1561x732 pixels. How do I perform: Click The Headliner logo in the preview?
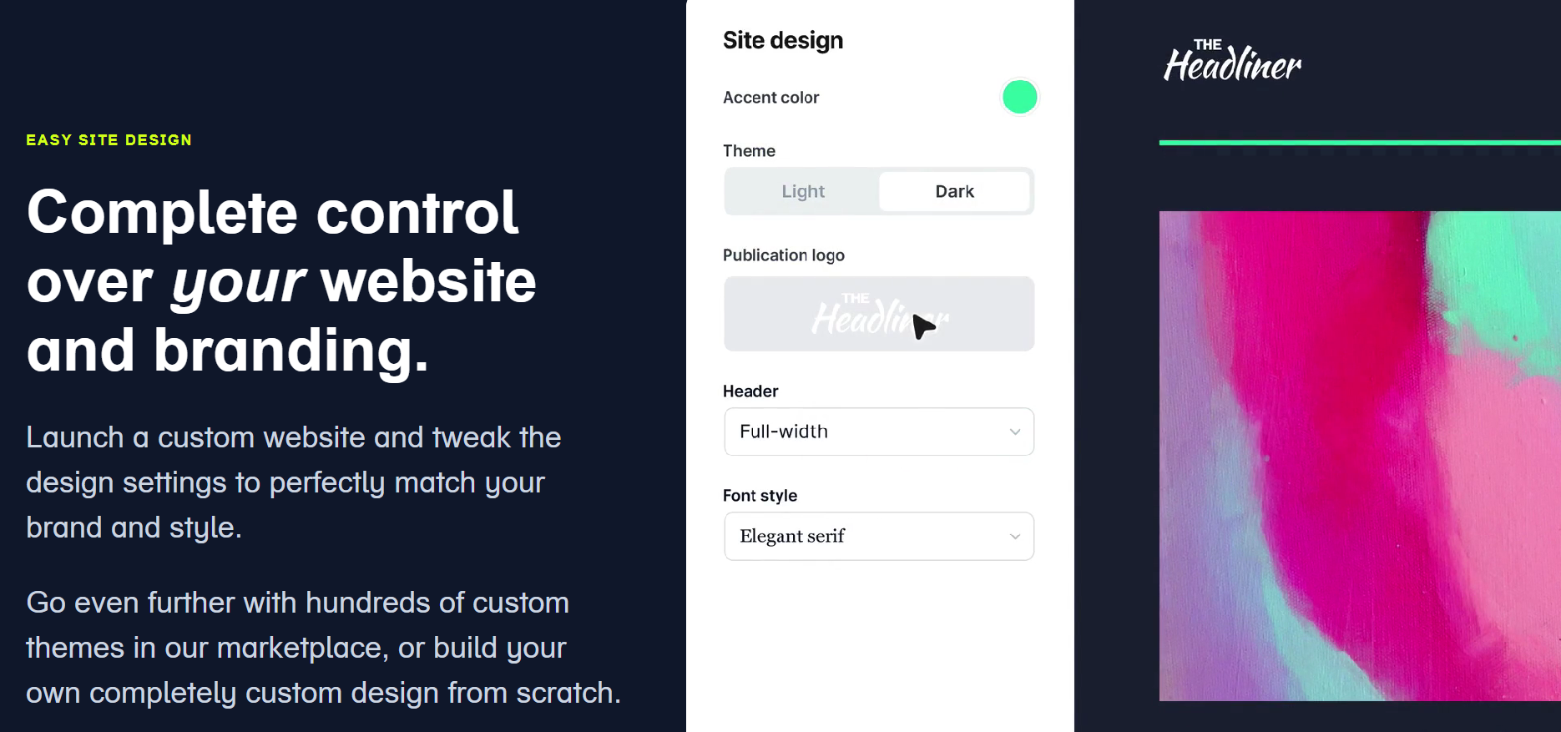(x=1232, y=62)
